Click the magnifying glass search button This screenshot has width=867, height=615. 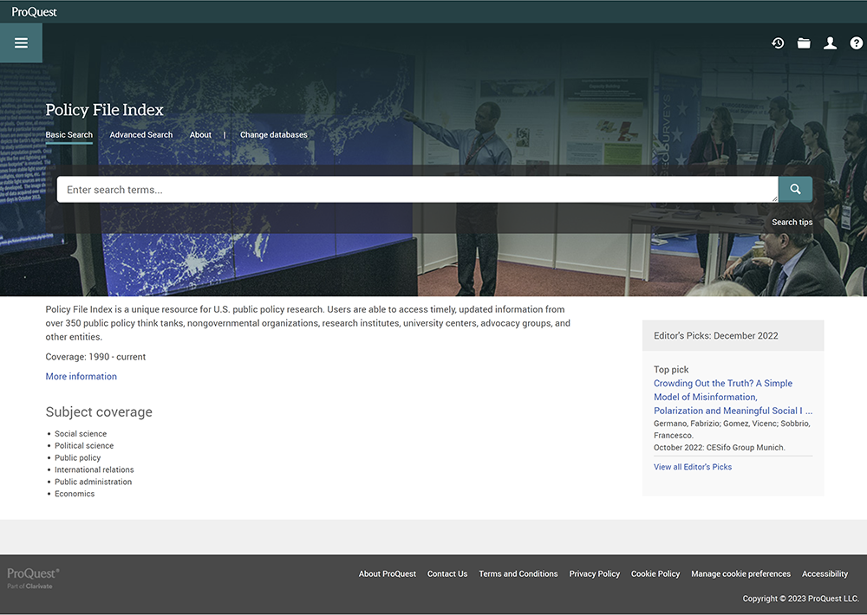click(x=795, y=189)
